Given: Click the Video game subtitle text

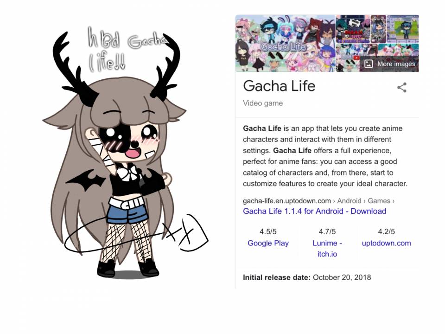Looking at the screenshot, I should point(263,103).
